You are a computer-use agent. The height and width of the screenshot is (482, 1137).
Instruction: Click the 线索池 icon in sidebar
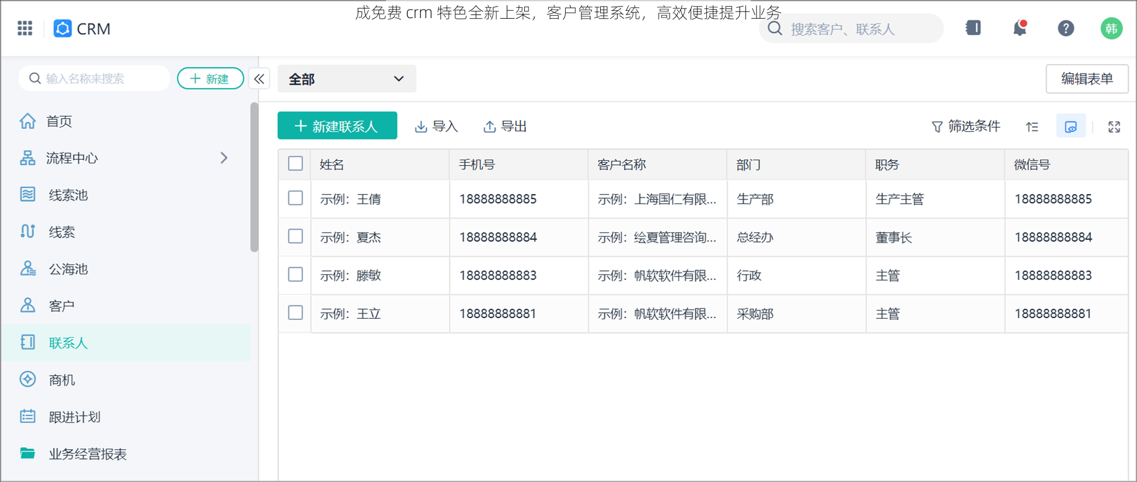pos(28,195)
